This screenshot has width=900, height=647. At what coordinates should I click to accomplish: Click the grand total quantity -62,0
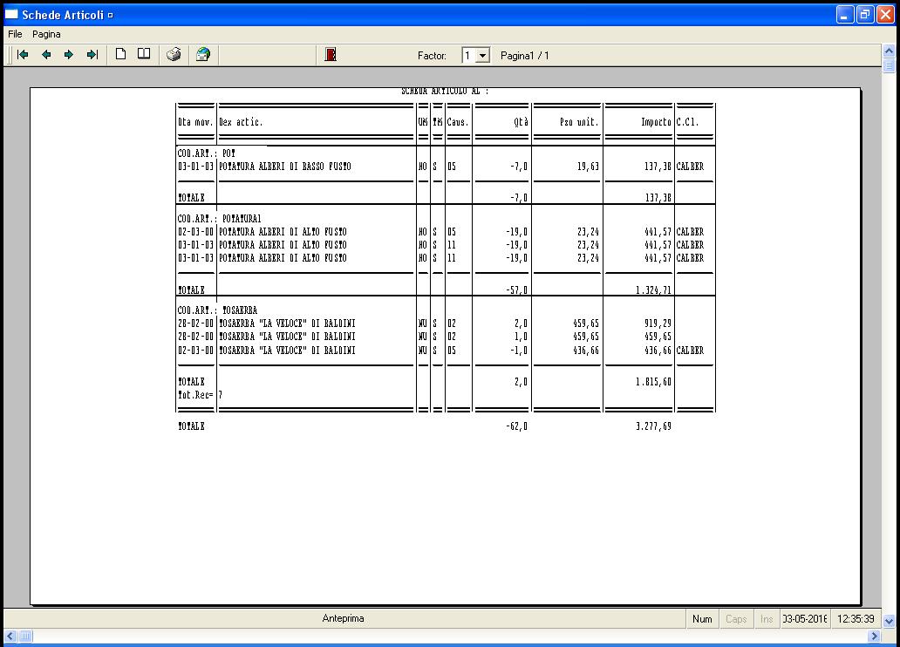click(516, 426)
